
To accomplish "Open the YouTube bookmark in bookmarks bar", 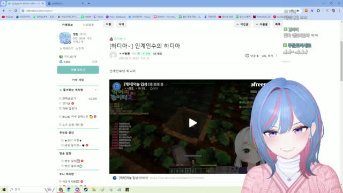I will (x=8, y=17).
